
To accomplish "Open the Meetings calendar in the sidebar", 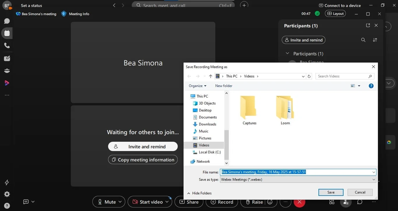I will 7,33.
